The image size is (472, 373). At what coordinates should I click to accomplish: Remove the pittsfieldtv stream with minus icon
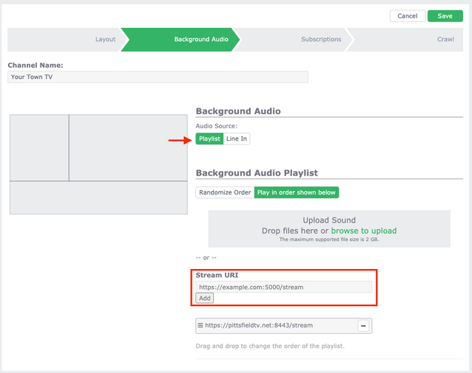click(x=364, y=326)
